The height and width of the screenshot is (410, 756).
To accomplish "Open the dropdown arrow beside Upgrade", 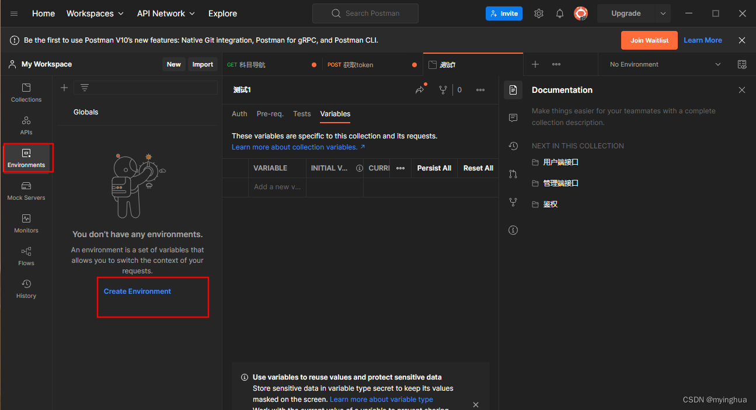I will [x=663, y=13].
